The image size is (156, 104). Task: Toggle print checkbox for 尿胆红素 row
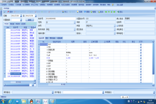coord(141,50)
